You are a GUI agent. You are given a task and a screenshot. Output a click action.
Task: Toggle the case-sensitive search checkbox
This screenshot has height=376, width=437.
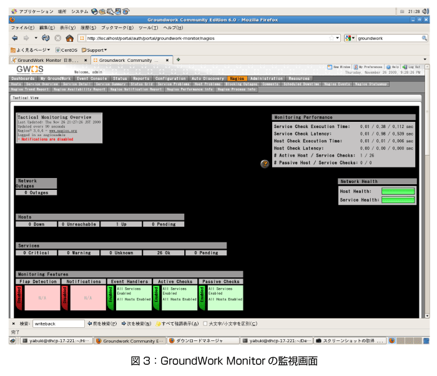[205, 324]
